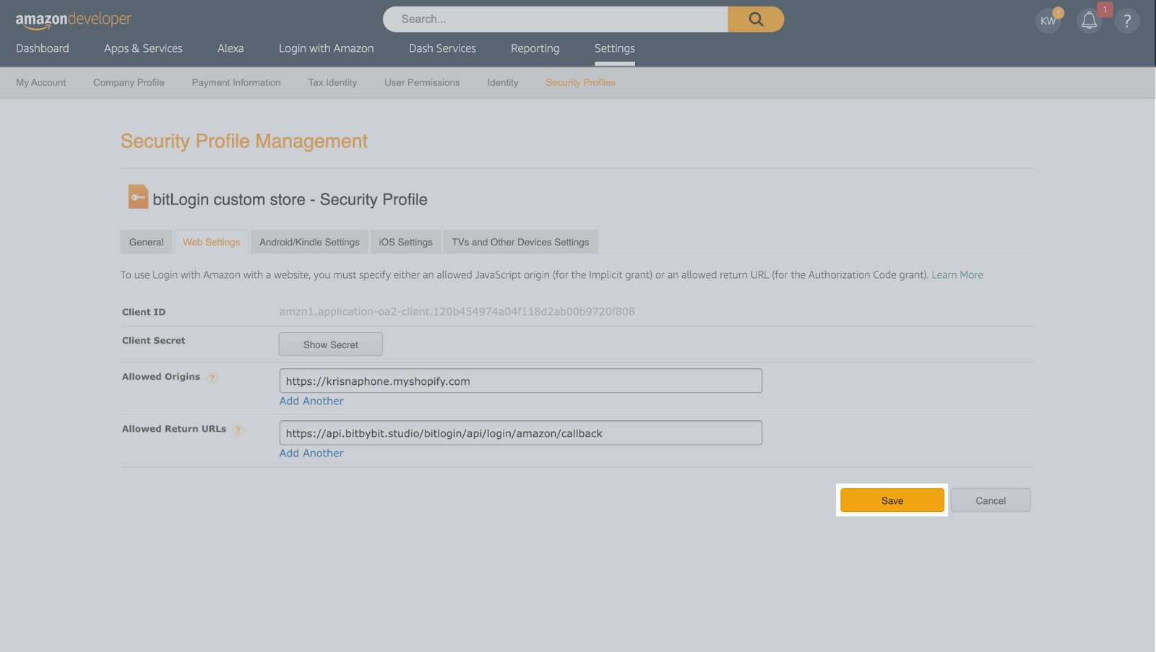Click the Allowed Return URLs help icon
1156x652 pixels.
[x=238, y=430]
